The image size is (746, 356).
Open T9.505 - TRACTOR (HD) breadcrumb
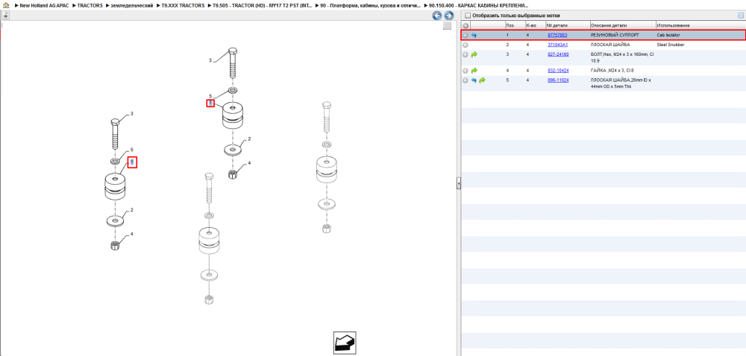click(262, 5)
